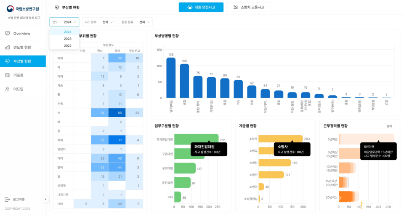
Task: Click the 로그아웃 text link
Action: 19,199
